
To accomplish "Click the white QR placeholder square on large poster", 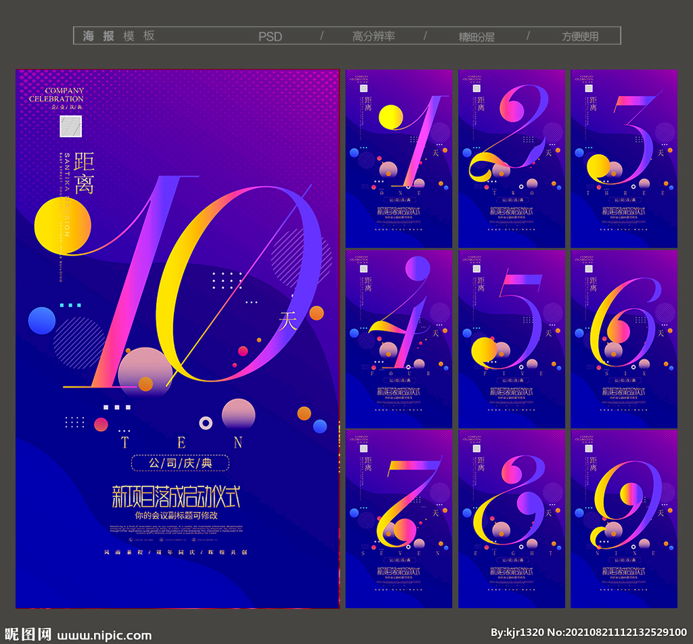I will click(70, 127).
